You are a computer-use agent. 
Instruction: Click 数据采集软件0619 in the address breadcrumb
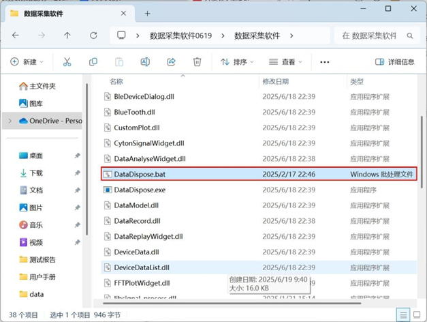[181, 35]
